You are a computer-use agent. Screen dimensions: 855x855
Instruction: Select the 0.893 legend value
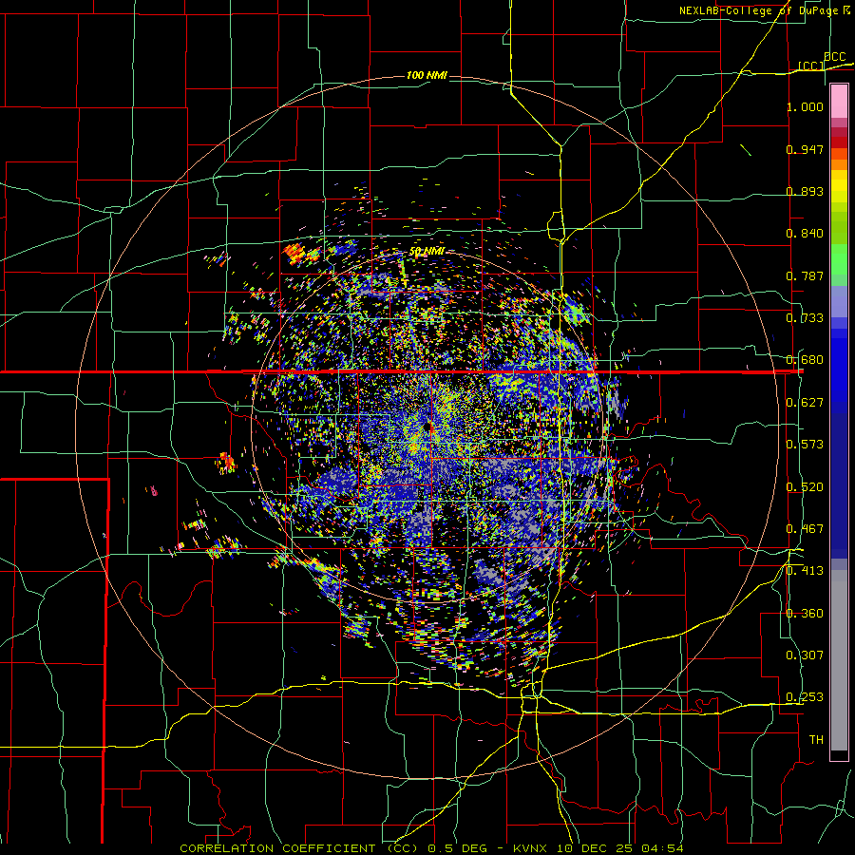(x=805, y=191)
